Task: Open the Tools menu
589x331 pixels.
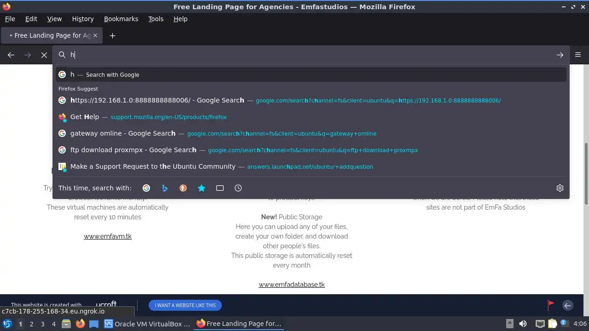Action: 156,19
